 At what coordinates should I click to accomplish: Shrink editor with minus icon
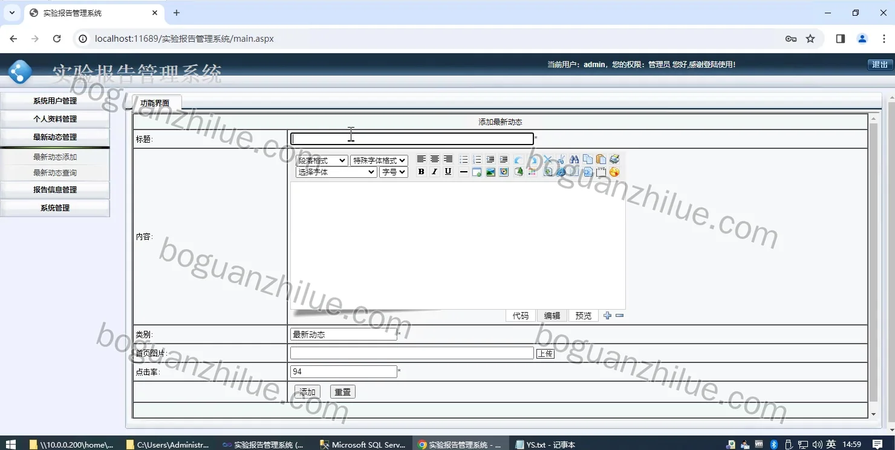[619, 316]
